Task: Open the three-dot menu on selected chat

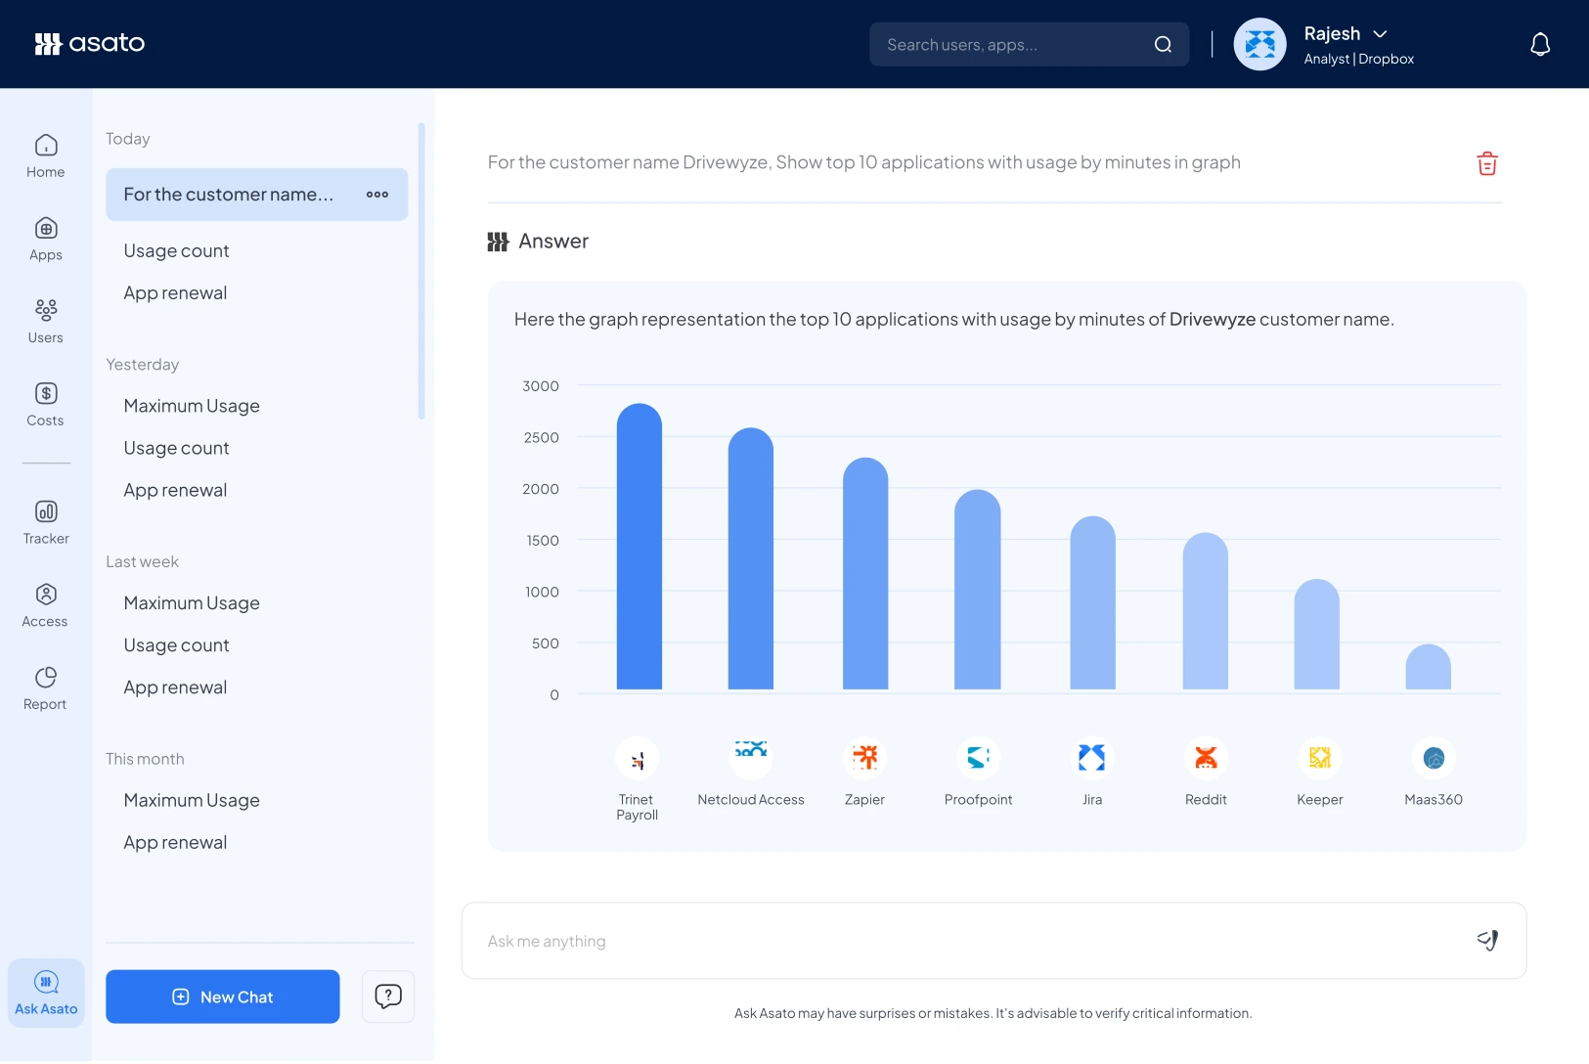Action: (x=377, y=195)
